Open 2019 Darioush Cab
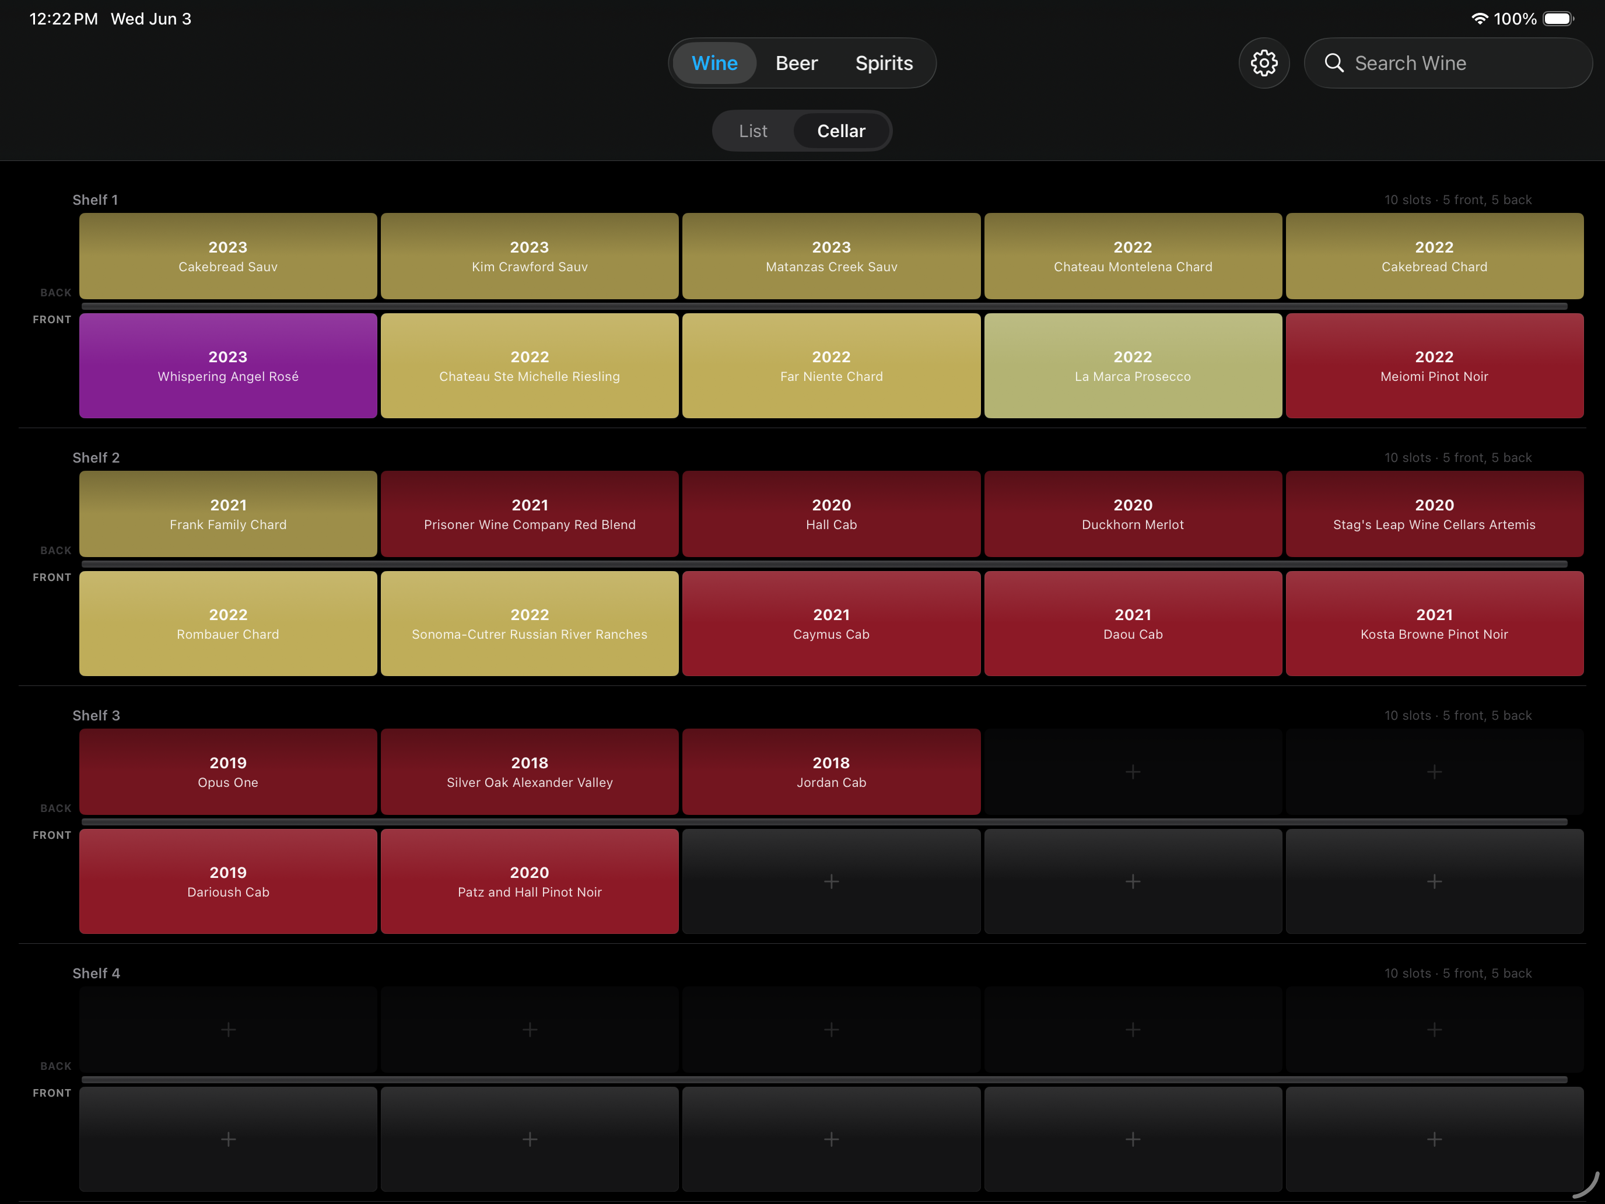Image resolution: width=1605 pixels, height=1204 pixels. click(228, 882)
